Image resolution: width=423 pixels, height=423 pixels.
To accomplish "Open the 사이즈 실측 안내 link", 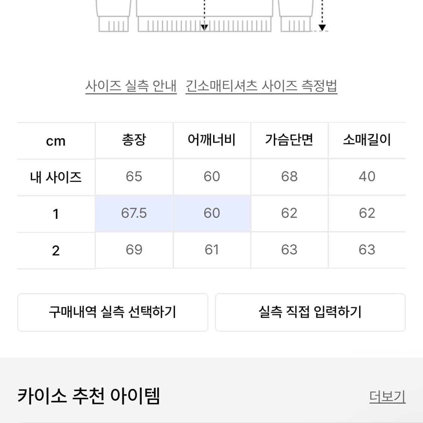I will pos(131,86).
